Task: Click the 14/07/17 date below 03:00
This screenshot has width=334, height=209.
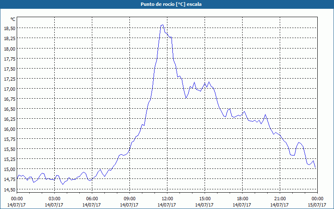Action: coord(54,205)
